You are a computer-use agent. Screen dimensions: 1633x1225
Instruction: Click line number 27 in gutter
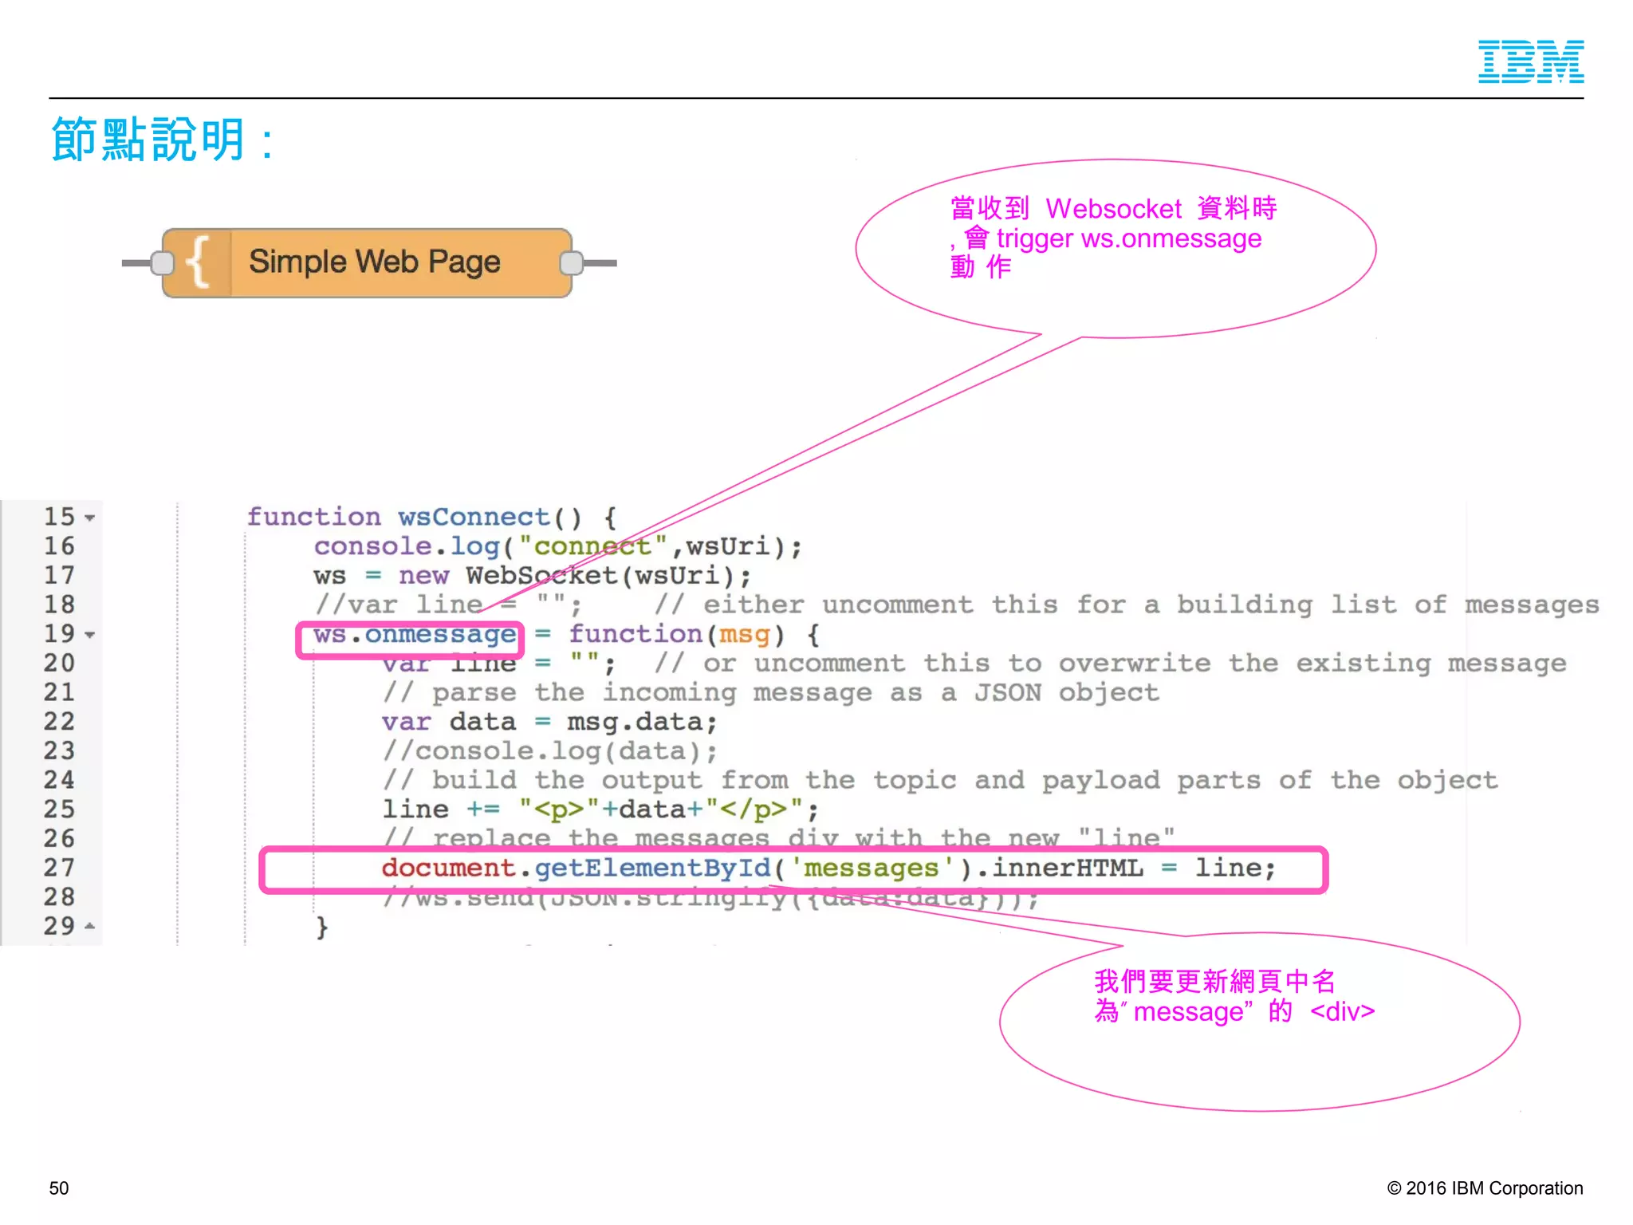pos(59,868)
